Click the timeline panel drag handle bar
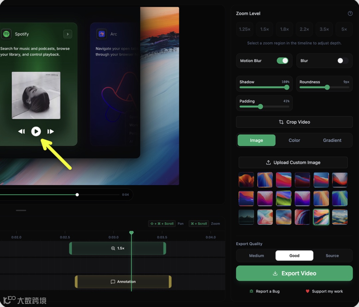The width and height of the screenshot is (359, 307). click(x=21, y=210)
